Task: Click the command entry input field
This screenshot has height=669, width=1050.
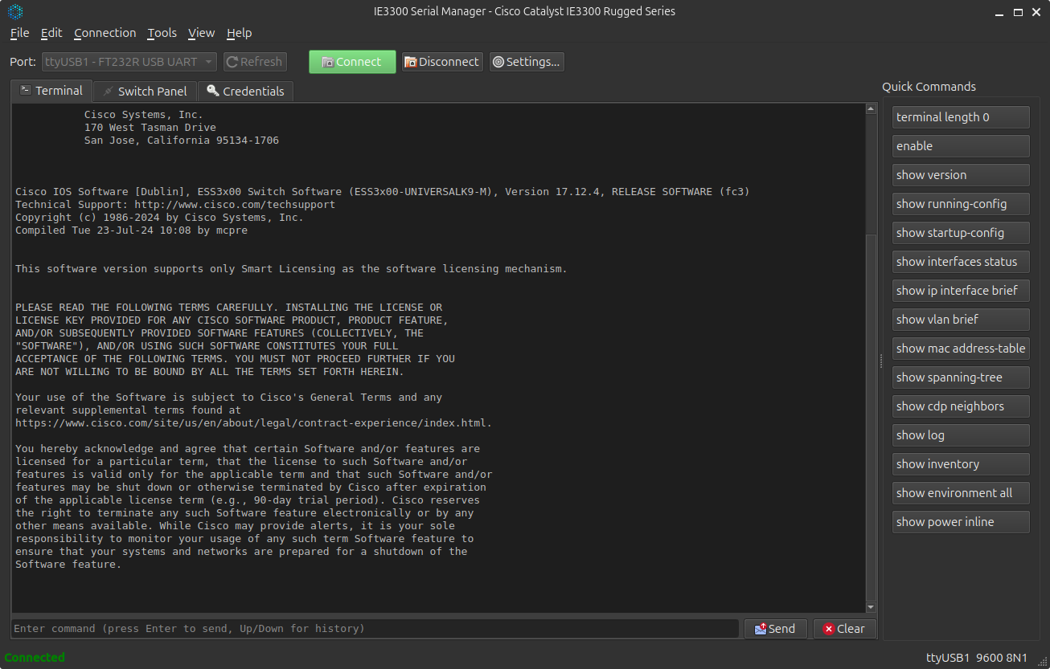Action: 375,629
